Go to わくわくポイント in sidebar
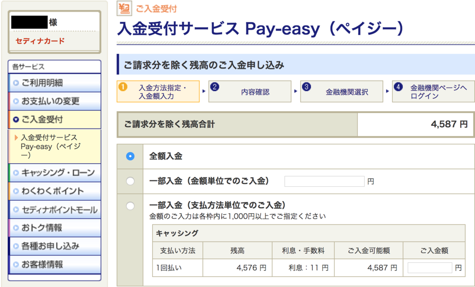This screenshot has height=287, width=475. 55,191
